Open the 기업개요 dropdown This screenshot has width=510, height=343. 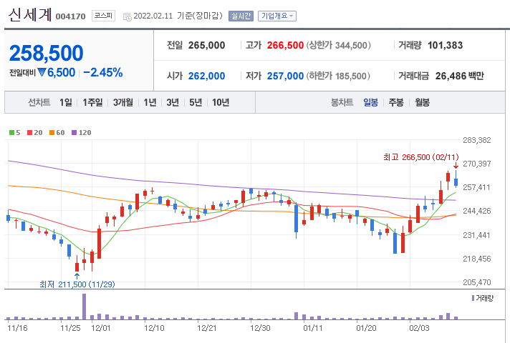[276, 16]
